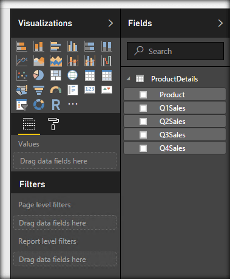Choose the Pie chart visual
The image size is (230, 279).
point(39,75)
